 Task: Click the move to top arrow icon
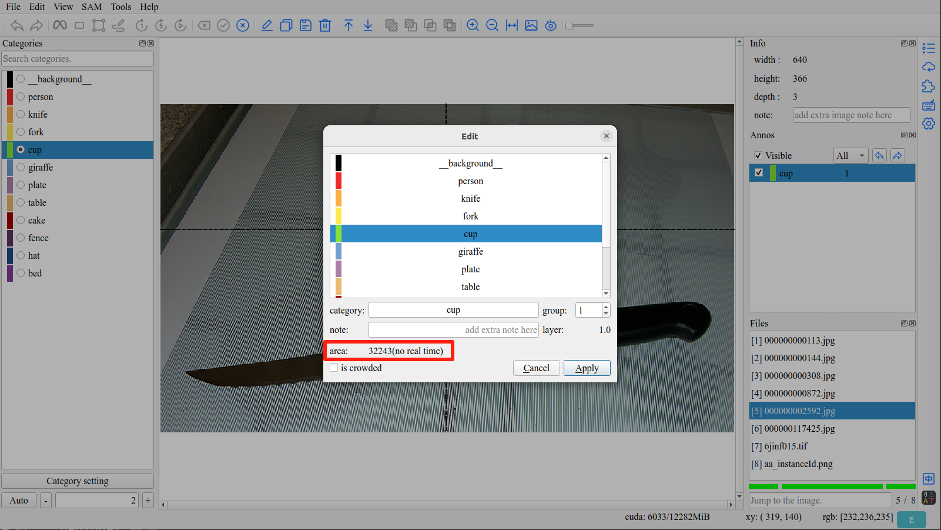(x=349, y=25)
